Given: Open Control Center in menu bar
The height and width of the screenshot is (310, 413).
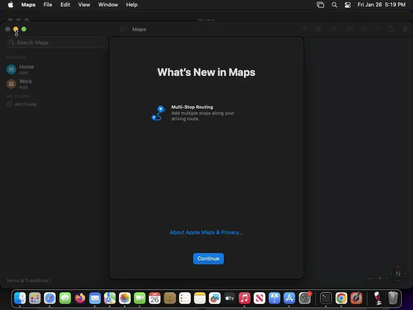Looking at the screenshot, I should (348, 5).
